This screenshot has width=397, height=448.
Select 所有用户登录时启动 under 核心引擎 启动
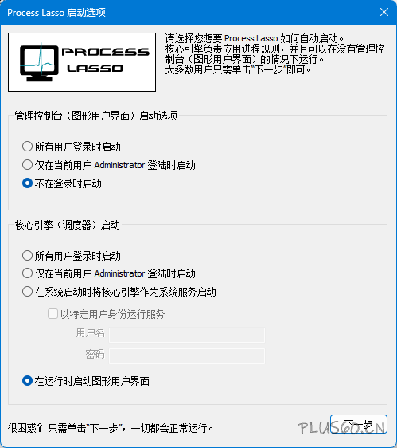72,256
